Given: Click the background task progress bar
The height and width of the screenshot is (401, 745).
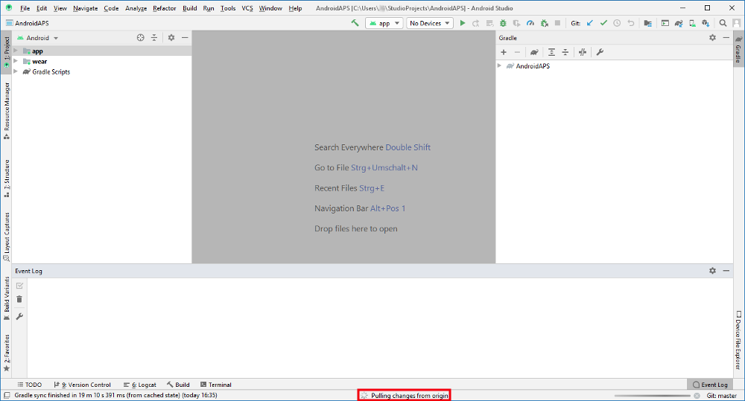Looking at the screenshot, I should 652,395.
